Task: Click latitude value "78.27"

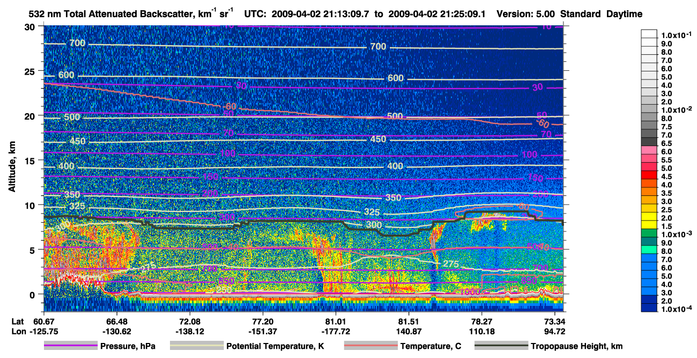Action: pos(481,321)
